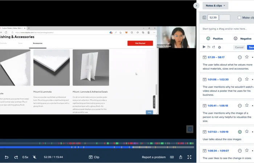Star the 1:07:53 – 1:09:19 note
The image size is (254, 163).
[247, 132]
